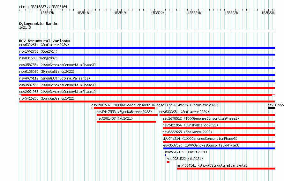Click the 153521k ruler position
The height and width of the screenshot is (181, 284).
tap(194, 13)
